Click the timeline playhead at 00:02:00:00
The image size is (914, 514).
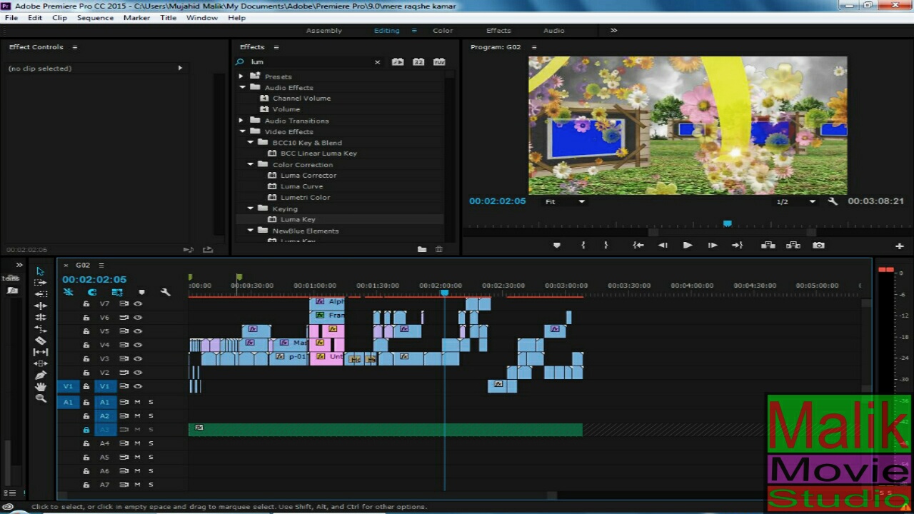pyautogui.click(x=444, y=292)
